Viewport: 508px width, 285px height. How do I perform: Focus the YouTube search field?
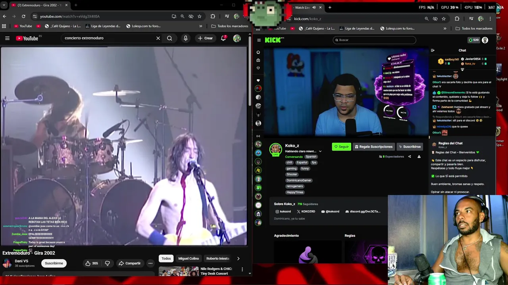tap(108, 38)
